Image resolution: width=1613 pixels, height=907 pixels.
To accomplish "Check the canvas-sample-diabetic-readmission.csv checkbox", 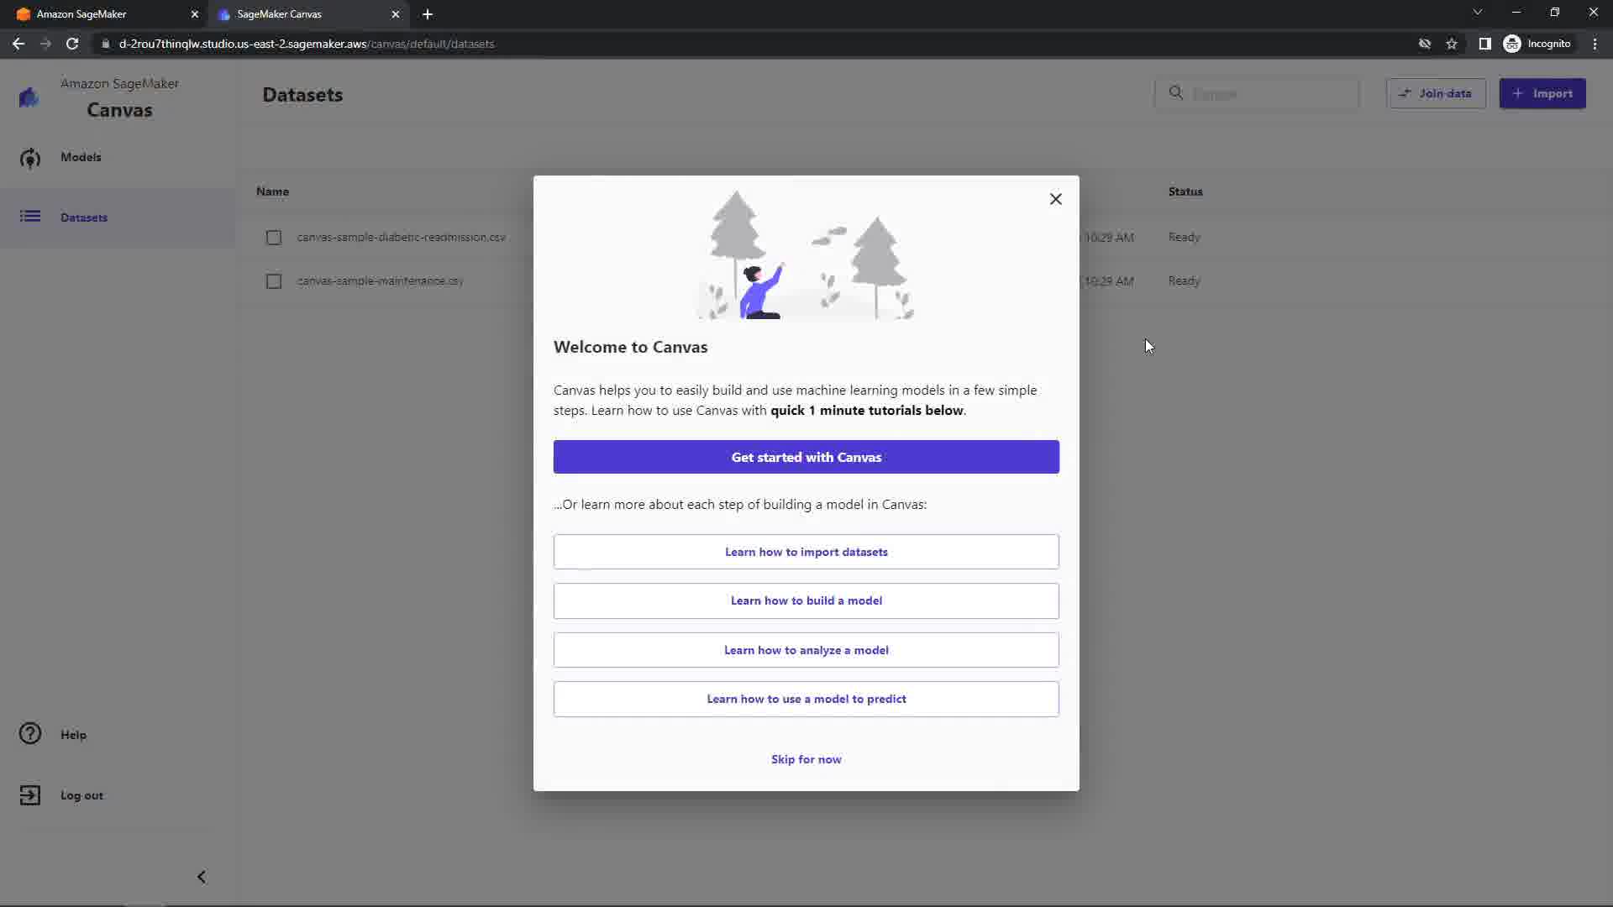I will pos(274,238).
